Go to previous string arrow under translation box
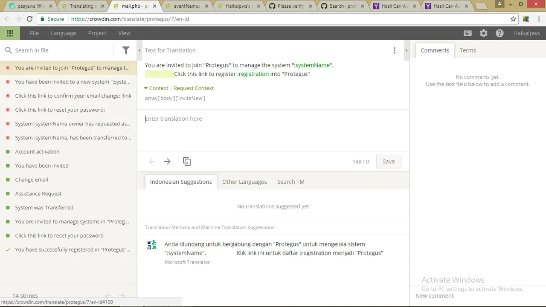Screen dimensions: 546x307 [152, 162]
